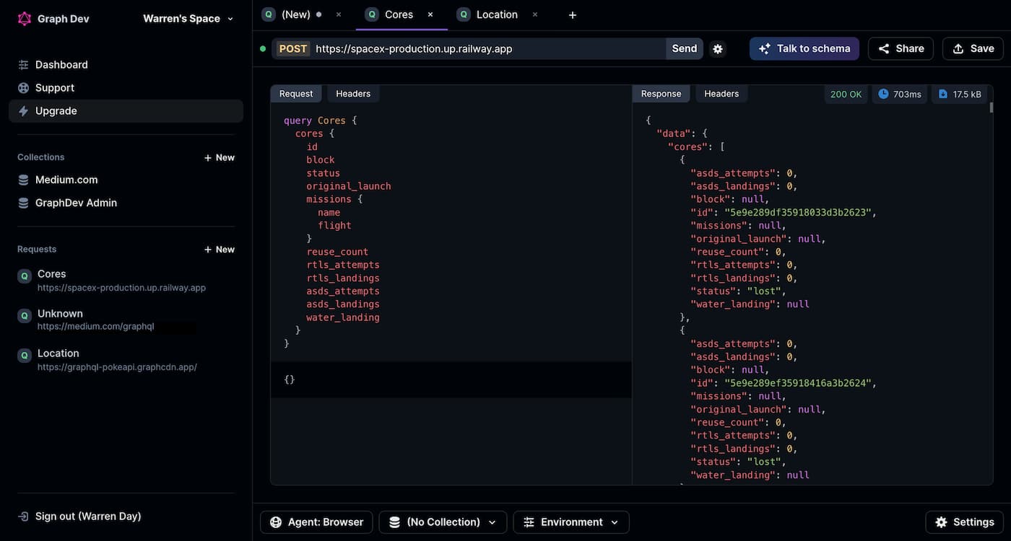Select the Response pane tab

click(661, 94)
